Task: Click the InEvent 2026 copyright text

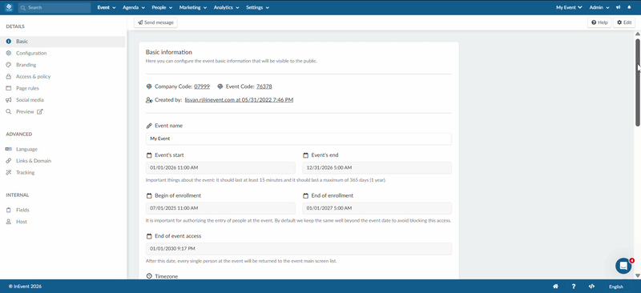Action: tap(26, 287)
